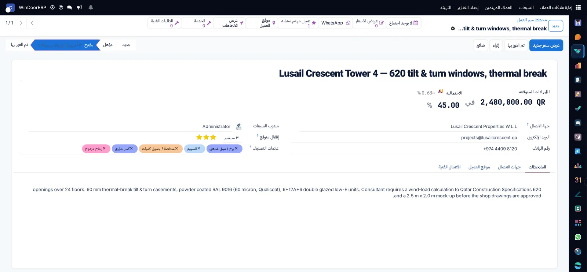Open the التهيئة menu
The width and height of the screenshot is (587, 272).
(x=446, y=8)
